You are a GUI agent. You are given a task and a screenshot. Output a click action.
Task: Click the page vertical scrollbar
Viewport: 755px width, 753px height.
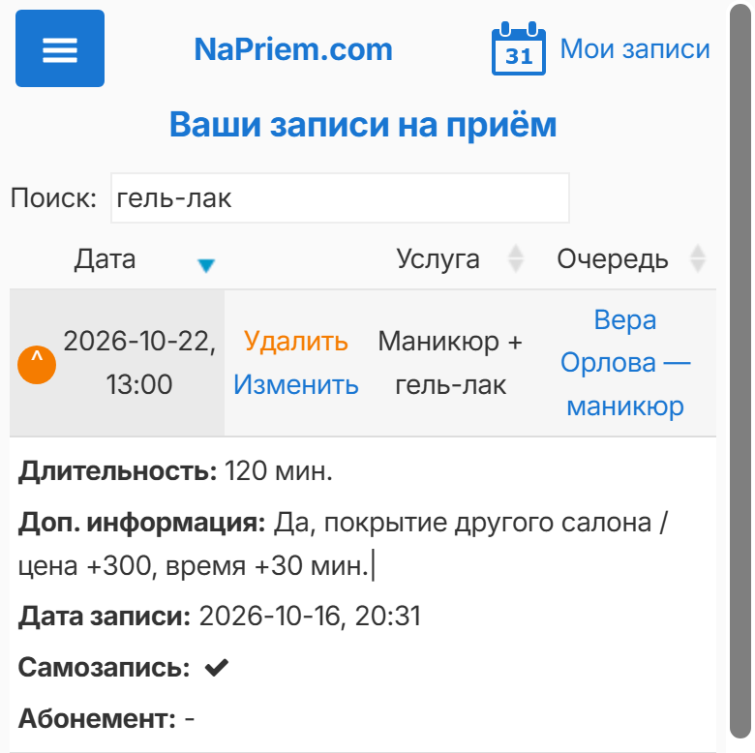pos(742,371)
